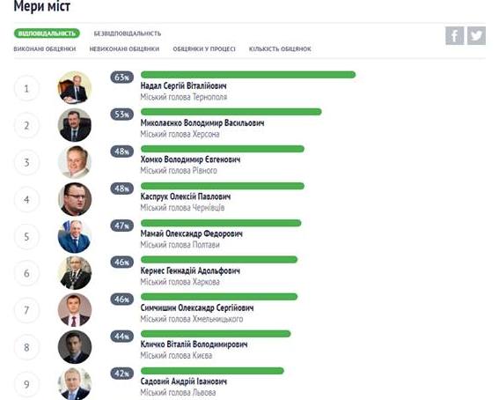Open the Невиконані обіцянки tab

(x=124, y=49)
